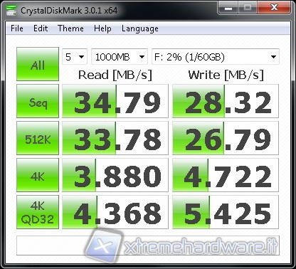Open the Edit menu
This screenshot has width=296, height=269.
41,28
